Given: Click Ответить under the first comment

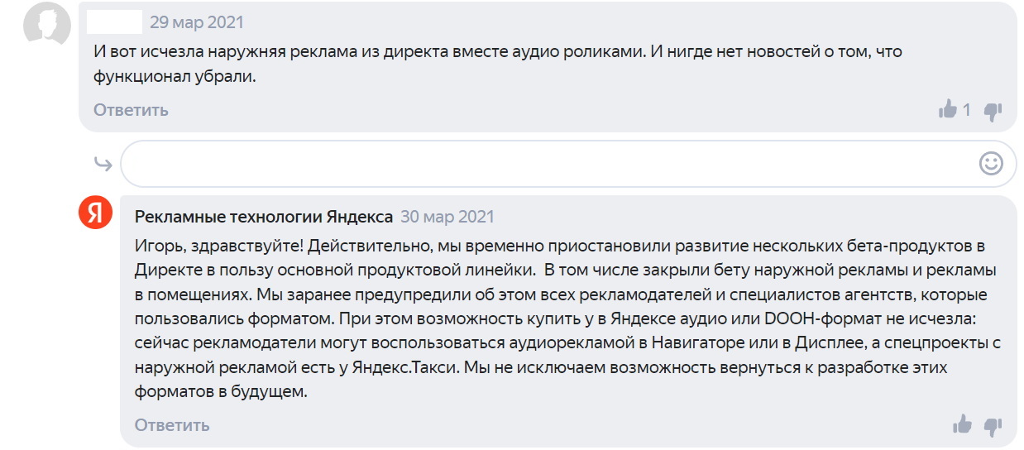Looking at the screenshot, I should [x=131, y=110].
